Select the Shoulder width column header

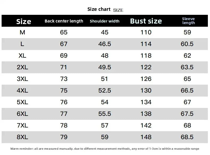pyautogui.click(x=105, y=21)
